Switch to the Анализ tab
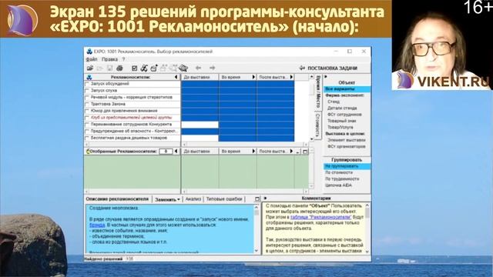 (x=193, y=199)
